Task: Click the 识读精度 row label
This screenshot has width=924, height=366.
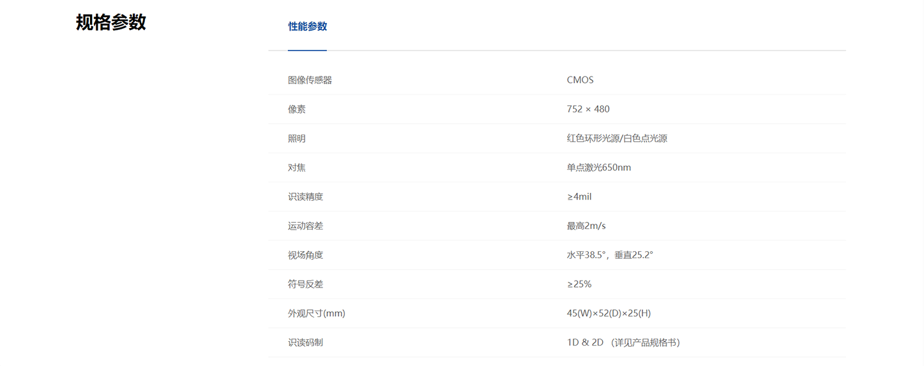Action: (305, 196)
